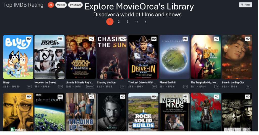This screenshot has width=259, height=135.
Task: Open the Chasing the Sun poster
Action: coord(112,57)
